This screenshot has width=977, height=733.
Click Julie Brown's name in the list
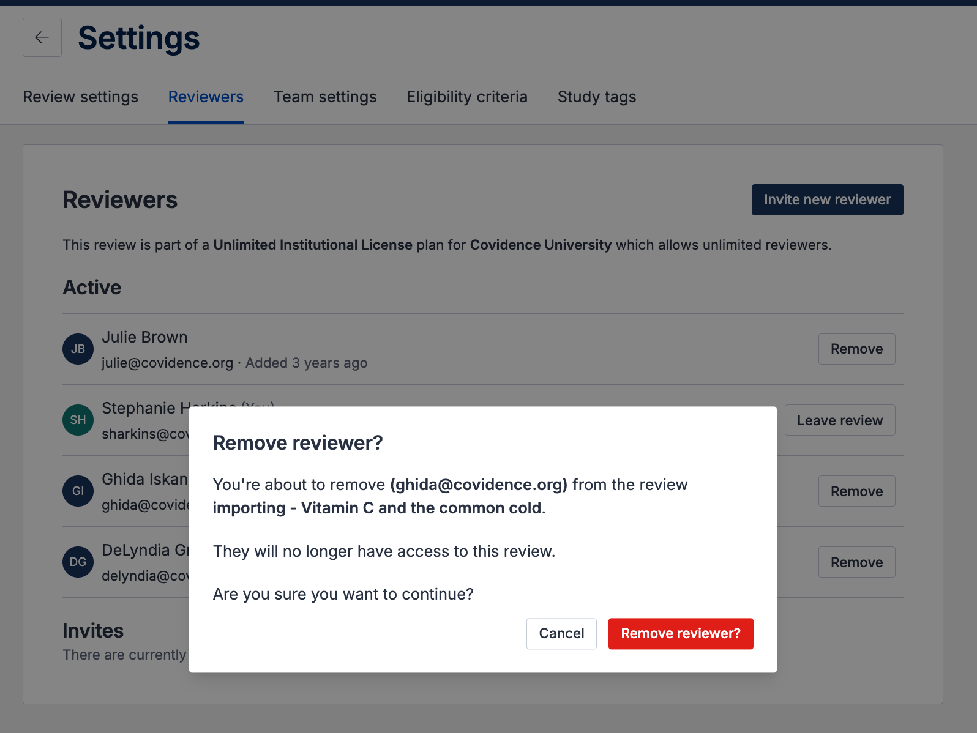(x=144, y=337)
